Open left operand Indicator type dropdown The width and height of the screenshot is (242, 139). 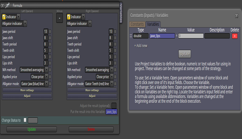coord(18,17)
